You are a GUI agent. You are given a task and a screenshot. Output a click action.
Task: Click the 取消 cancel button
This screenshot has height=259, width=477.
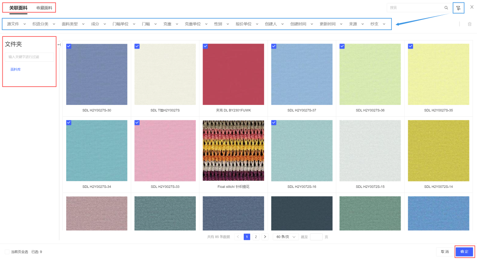coord(444,251)
